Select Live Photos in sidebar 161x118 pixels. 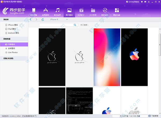(x=13, y=53)
